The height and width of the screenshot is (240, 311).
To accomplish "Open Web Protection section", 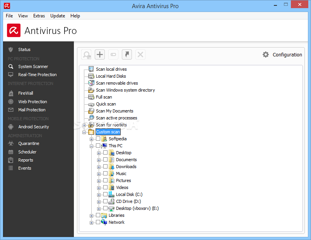I will coord(33,102).
